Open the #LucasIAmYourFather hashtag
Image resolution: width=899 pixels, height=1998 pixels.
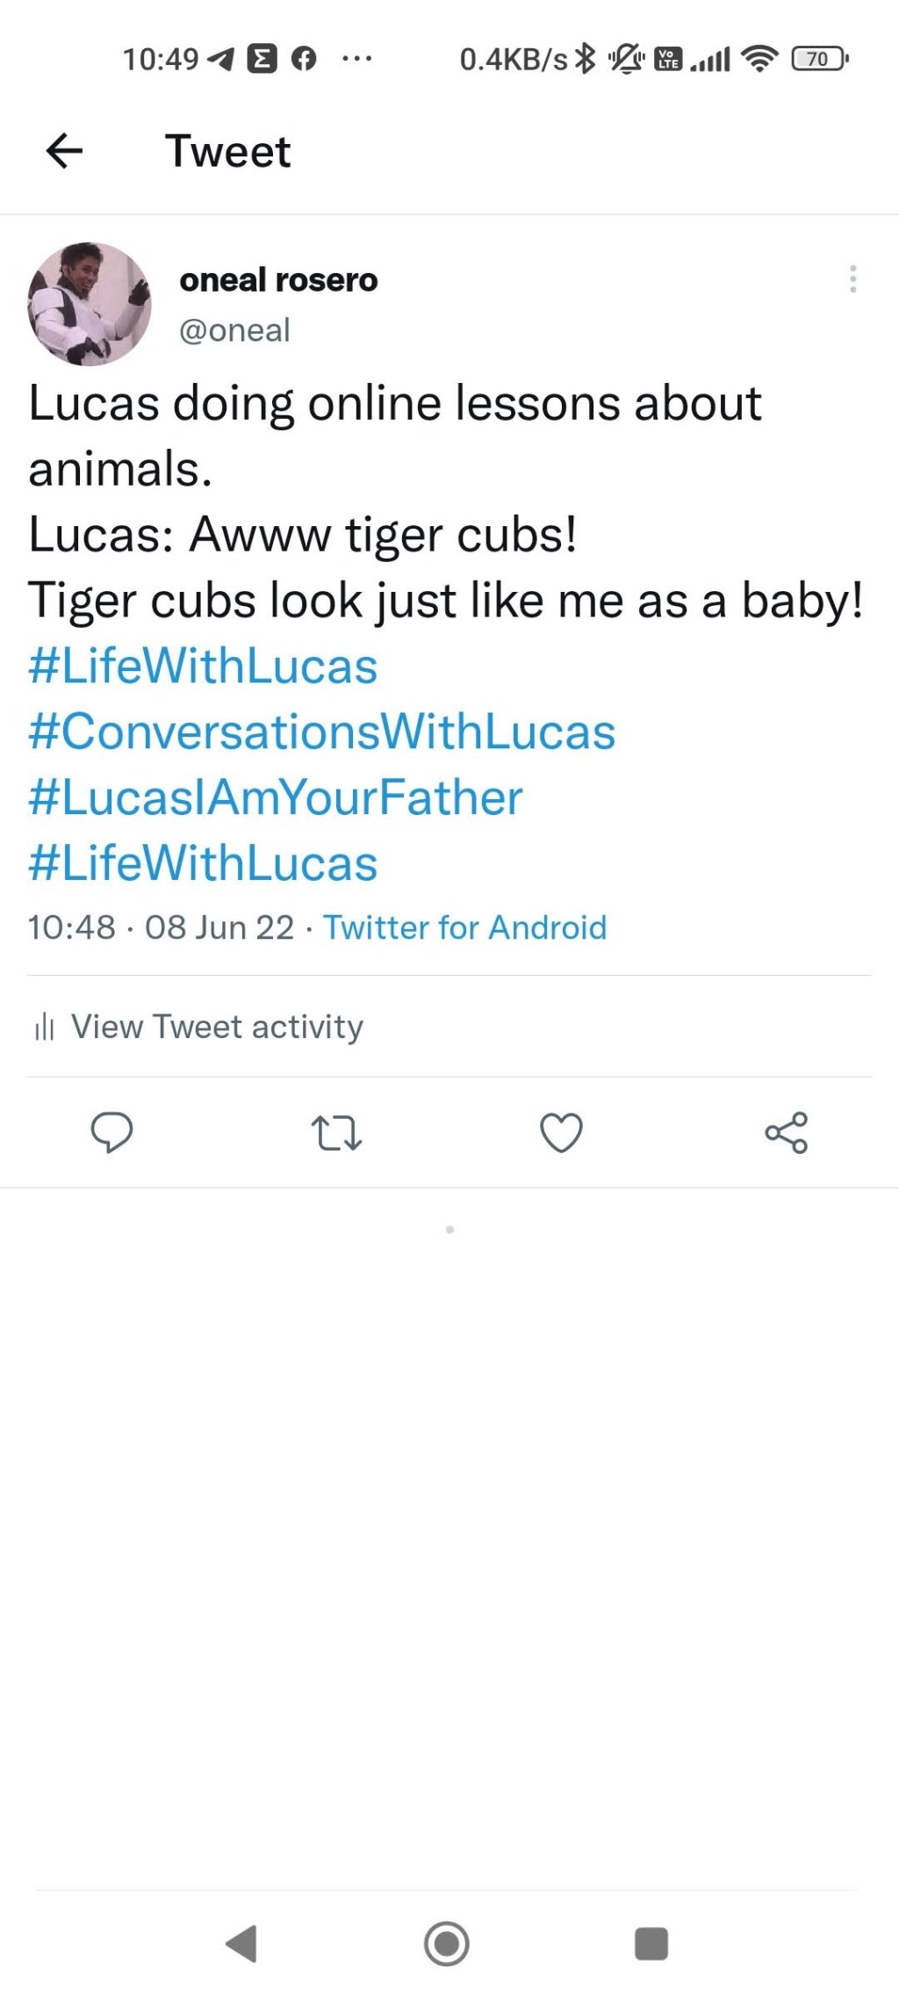(x=274, y=798)
